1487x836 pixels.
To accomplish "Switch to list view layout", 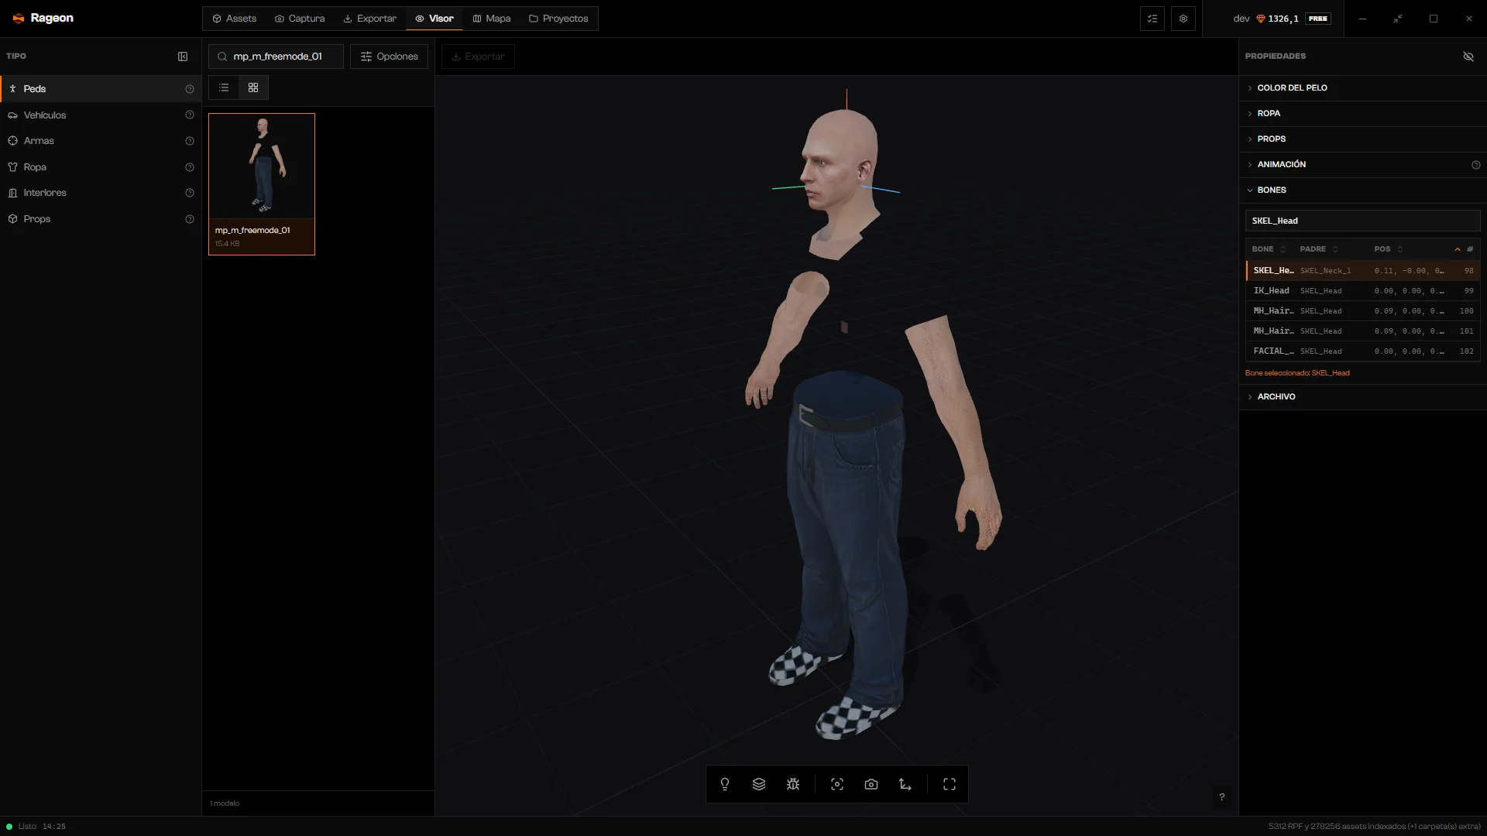I will (x=224, y=87).
